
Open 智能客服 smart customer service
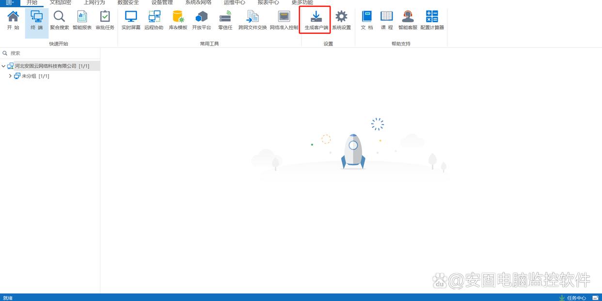[x=408, y=20]
